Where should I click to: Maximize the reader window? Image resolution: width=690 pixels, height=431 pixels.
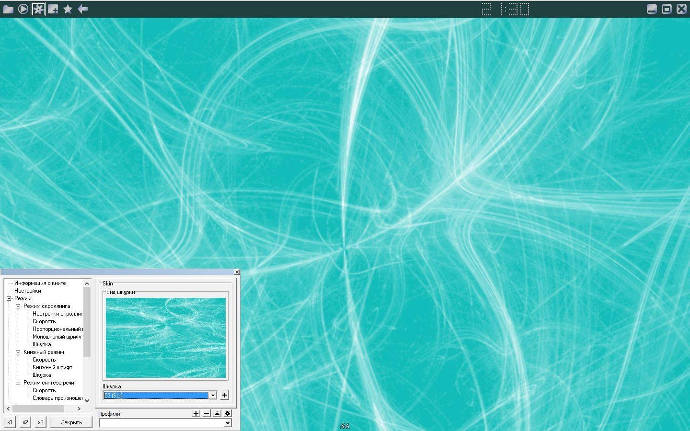(667, 9)
